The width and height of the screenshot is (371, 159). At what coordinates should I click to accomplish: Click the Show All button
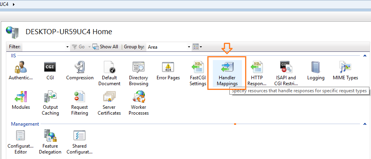[105, 47]
